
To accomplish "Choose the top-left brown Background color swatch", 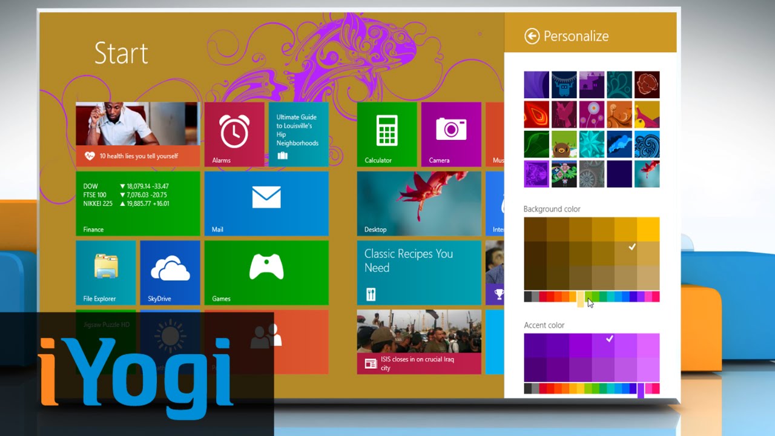I will [535, 230].
